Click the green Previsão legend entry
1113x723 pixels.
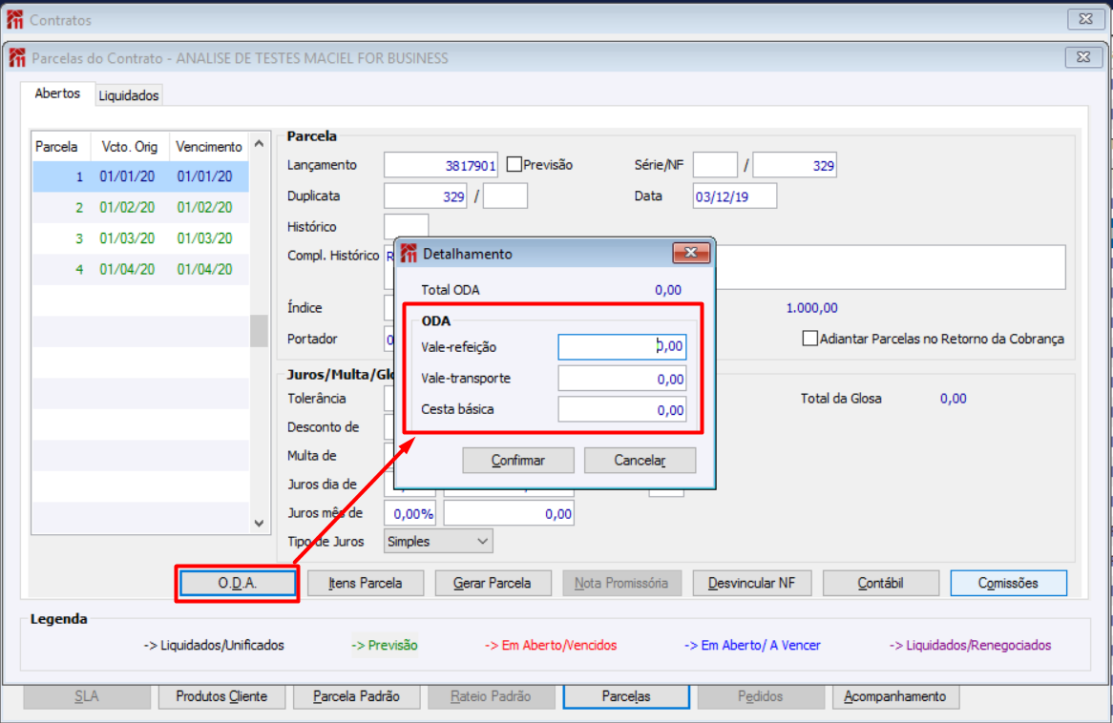(385, 645)
